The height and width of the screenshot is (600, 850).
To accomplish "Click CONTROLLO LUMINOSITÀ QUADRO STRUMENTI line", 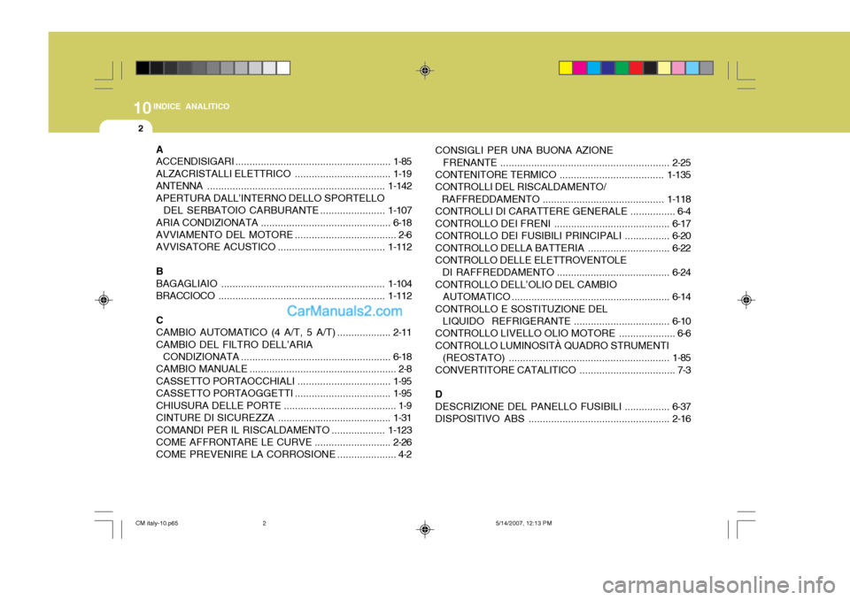I will [552, 345].
